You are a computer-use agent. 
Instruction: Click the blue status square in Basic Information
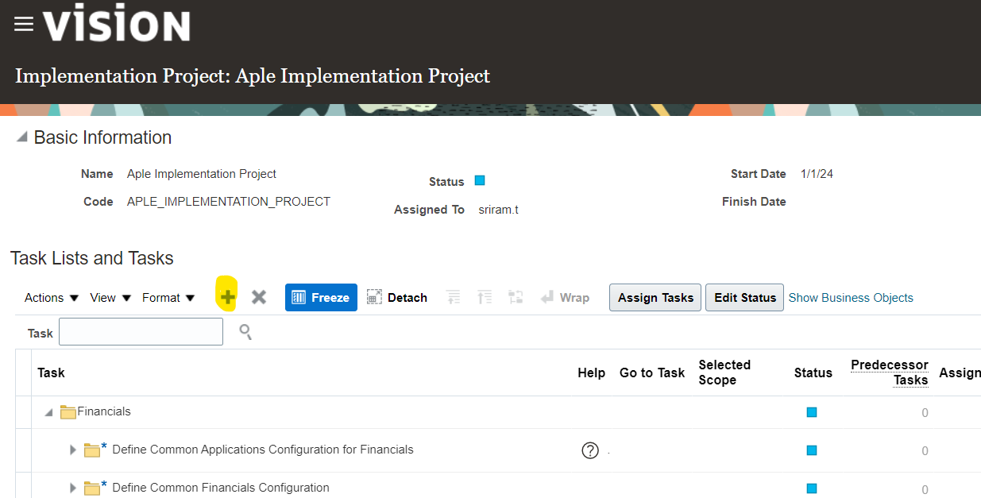[480, 180]
